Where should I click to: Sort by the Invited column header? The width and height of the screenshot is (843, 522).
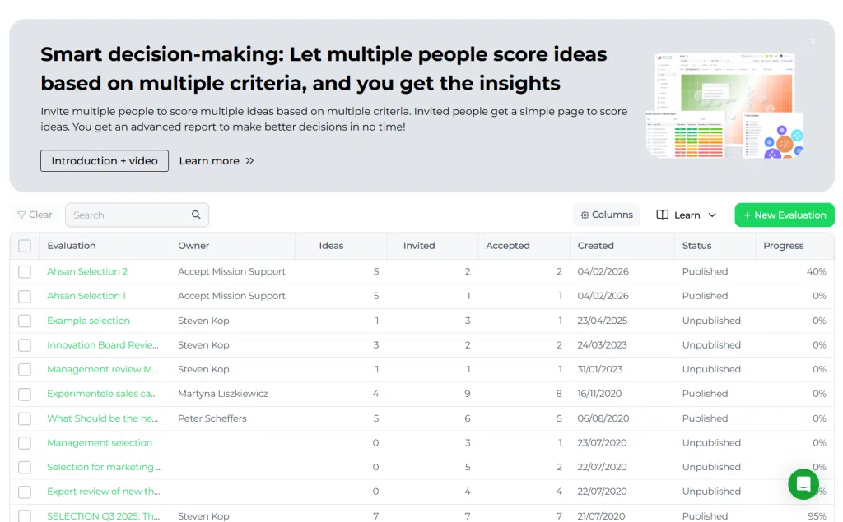[x=419, y=246]
